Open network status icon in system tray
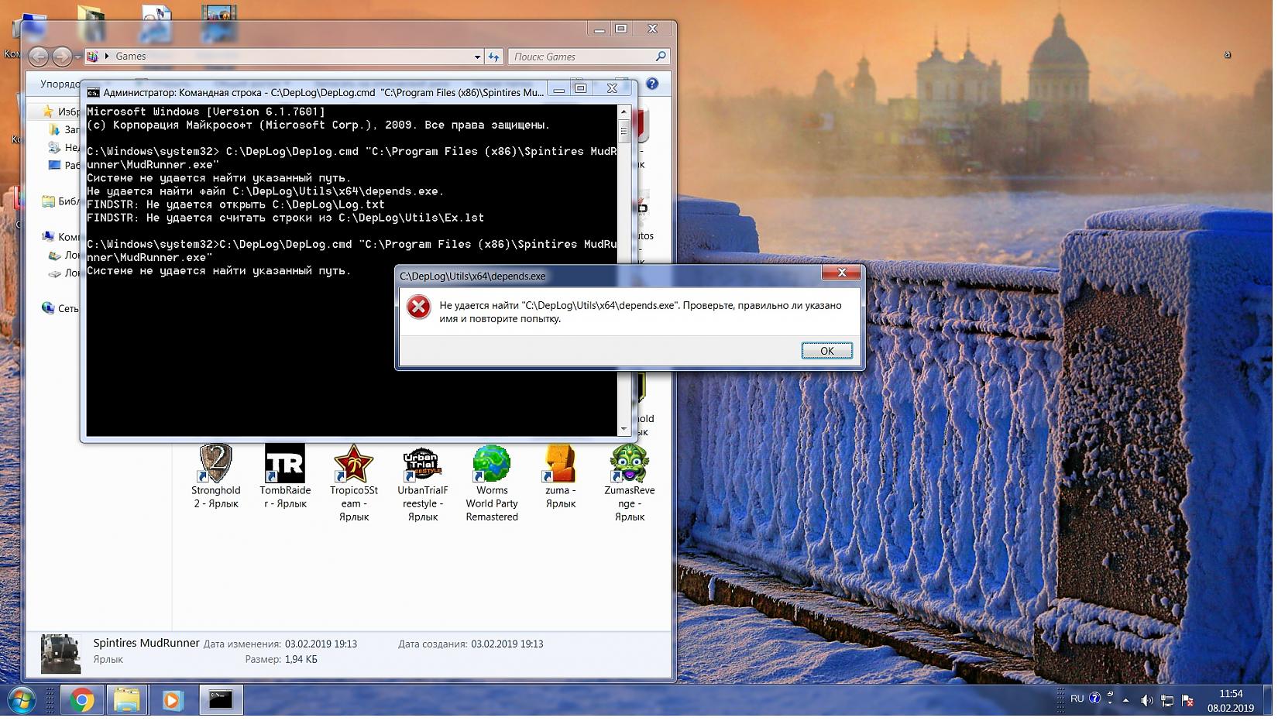Screen dimensions: 1278x721 click(x=1166, y=701)
